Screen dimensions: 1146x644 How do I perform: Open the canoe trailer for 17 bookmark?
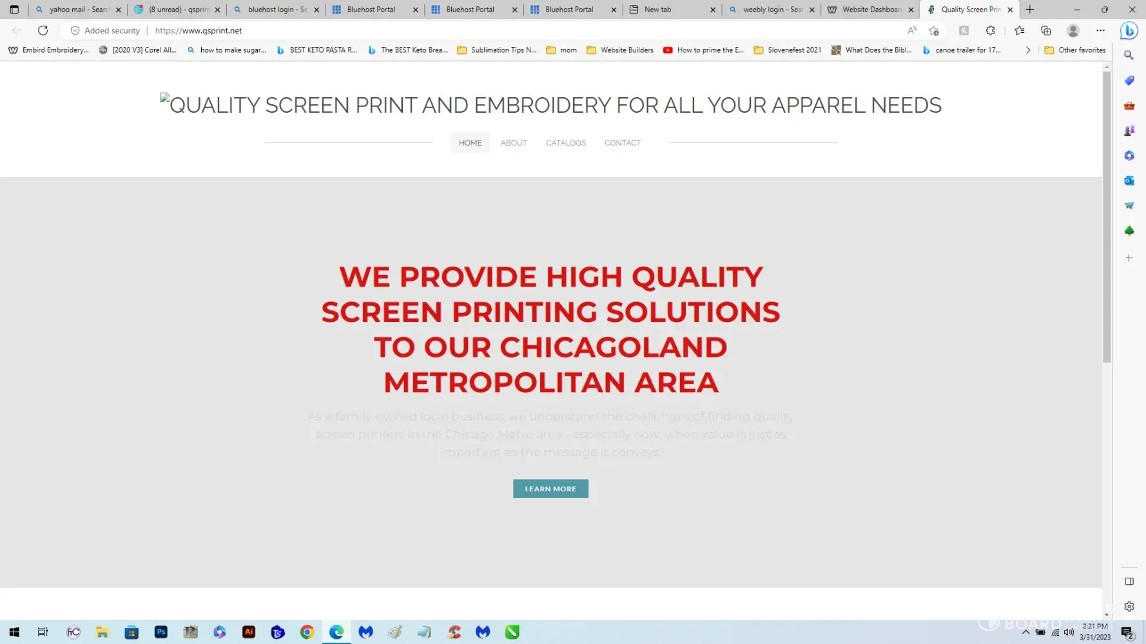[962, 50]
